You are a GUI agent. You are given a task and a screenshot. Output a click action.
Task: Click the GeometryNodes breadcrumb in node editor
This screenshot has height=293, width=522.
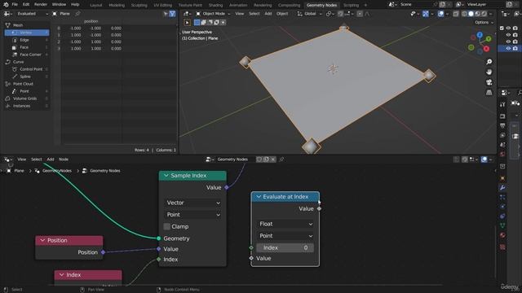coord(57,171)
